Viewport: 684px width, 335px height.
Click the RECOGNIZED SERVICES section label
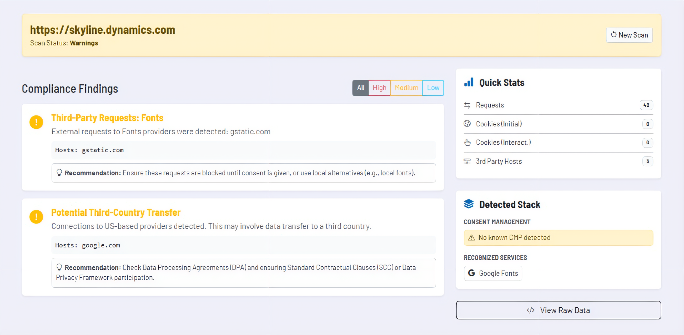point(495,257)
